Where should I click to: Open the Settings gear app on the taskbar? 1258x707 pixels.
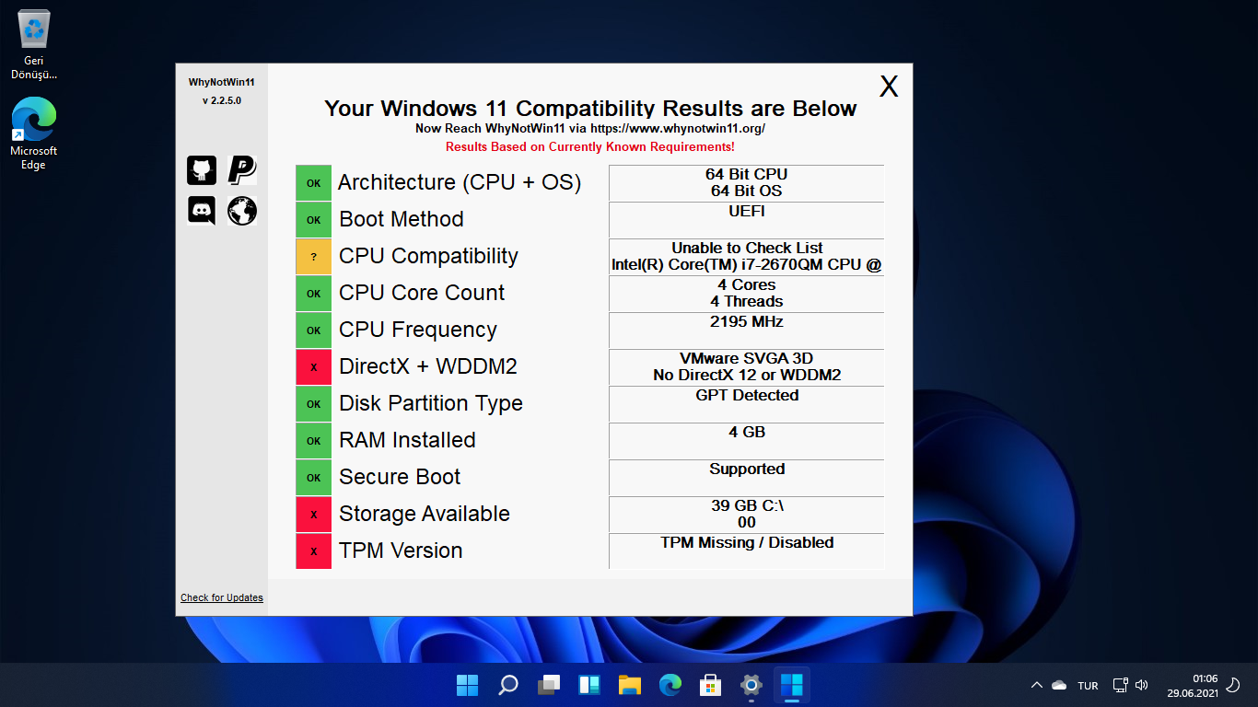click(x=751, y=685)
